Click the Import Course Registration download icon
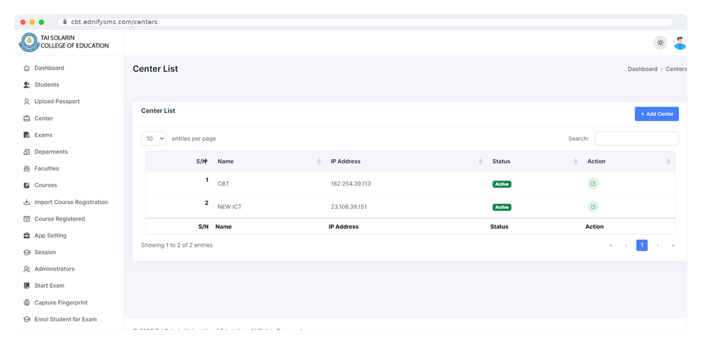The image size is (701, 344). pyautogui.click(x=26, y=202)
